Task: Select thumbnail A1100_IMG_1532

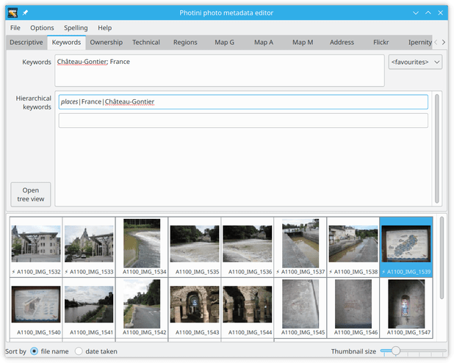Action: tap(36, 247)
